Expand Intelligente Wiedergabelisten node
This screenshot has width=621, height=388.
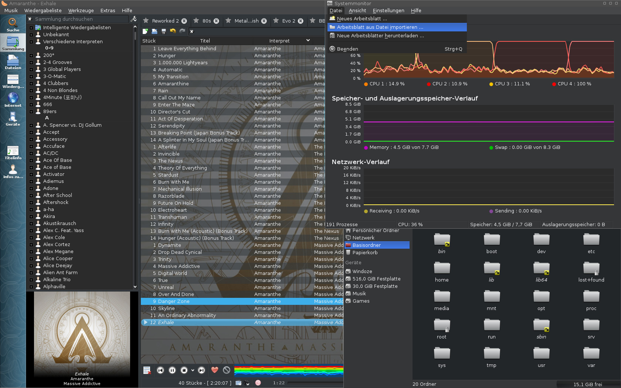pyautogui.click(x=31, y=28)
